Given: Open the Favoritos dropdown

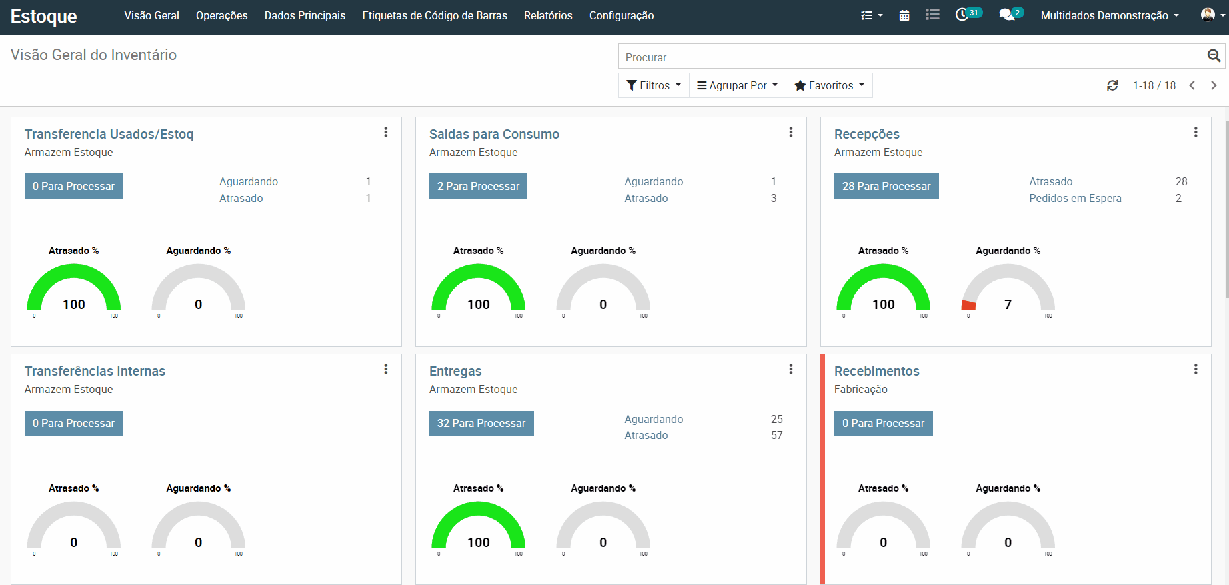Looking at the screenshot, I should point(829,85).
